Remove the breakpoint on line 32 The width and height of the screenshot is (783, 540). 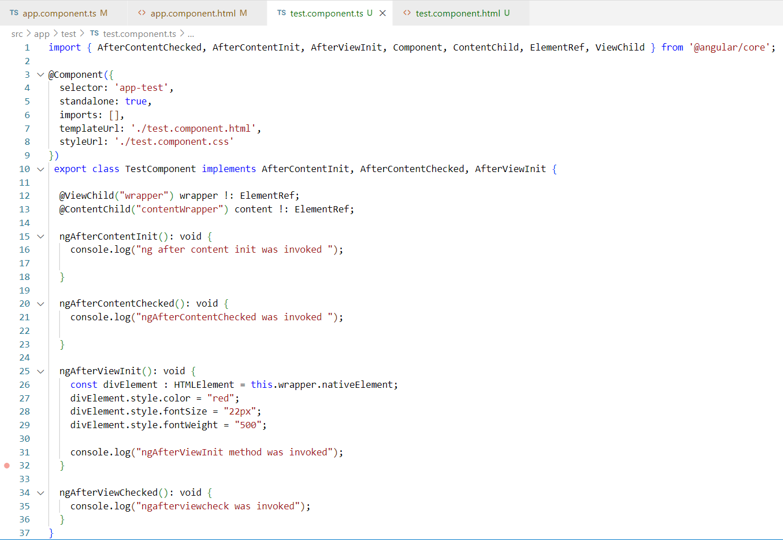pyautogui.click(x=7, y=466)
